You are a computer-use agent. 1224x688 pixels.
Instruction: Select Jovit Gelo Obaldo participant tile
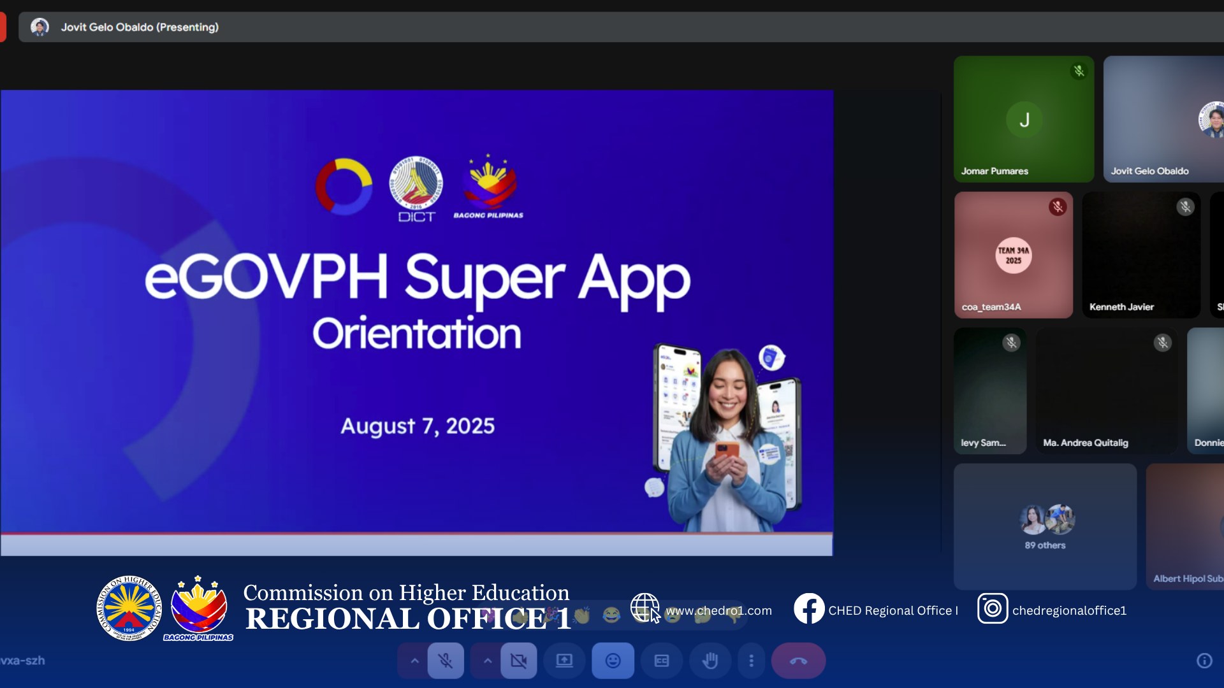click(1163, 119)
